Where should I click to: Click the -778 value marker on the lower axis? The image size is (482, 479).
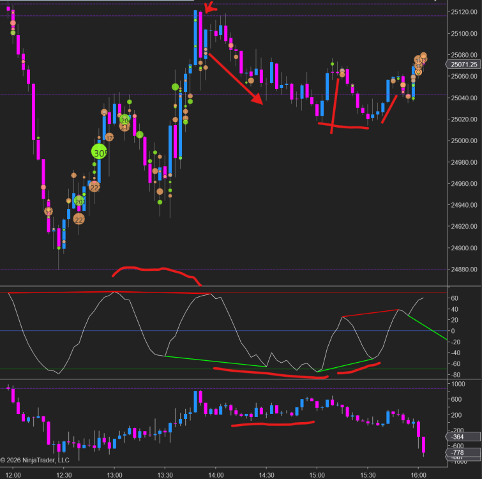coord(458,452)
